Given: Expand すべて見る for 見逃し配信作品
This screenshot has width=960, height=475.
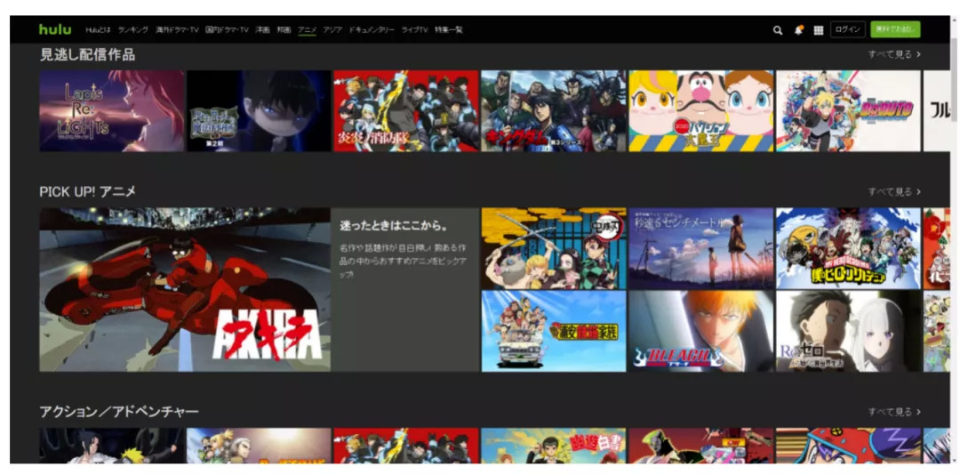Looking at the screenshot, I should [x=893, y=54].
